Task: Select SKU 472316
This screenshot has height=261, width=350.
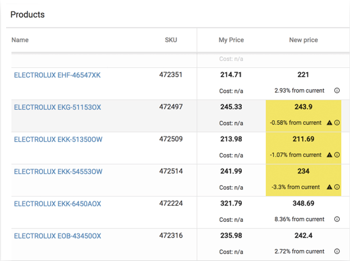Action: click(x=171, y=236)
